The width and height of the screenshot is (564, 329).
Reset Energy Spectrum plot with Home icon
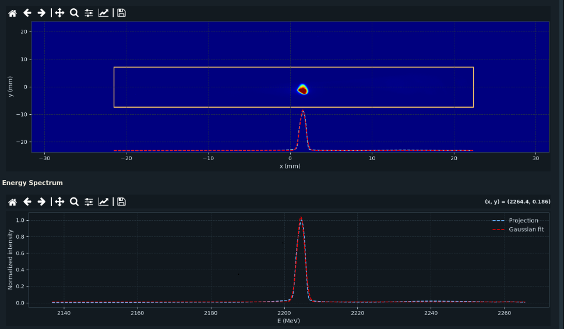tap(13, 202)
